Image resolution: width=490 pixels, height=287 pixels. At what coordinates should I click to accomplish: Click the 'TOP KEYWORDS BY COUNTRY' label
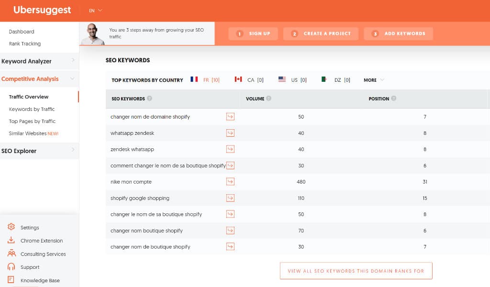click(147, 80)
